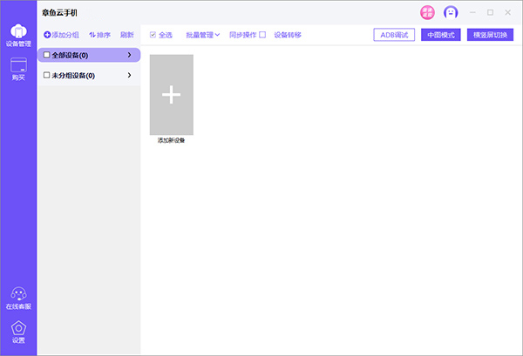Image resolution: width=523 pixels, height=356 pixels.
Task: Enable the 同步操作 checkbox
Action: click(262, 35)
